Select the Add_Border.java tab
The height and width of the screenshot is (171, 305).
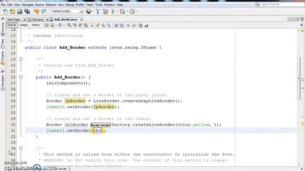[x=66, y=19]
